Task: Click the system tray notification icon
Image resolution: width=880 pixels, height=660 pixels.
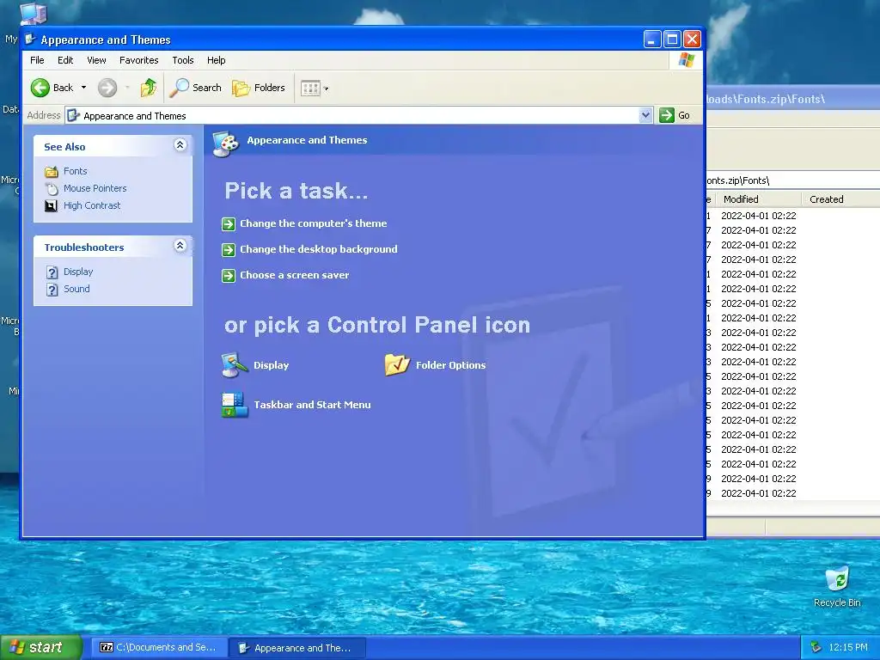Action: (816, 648)
